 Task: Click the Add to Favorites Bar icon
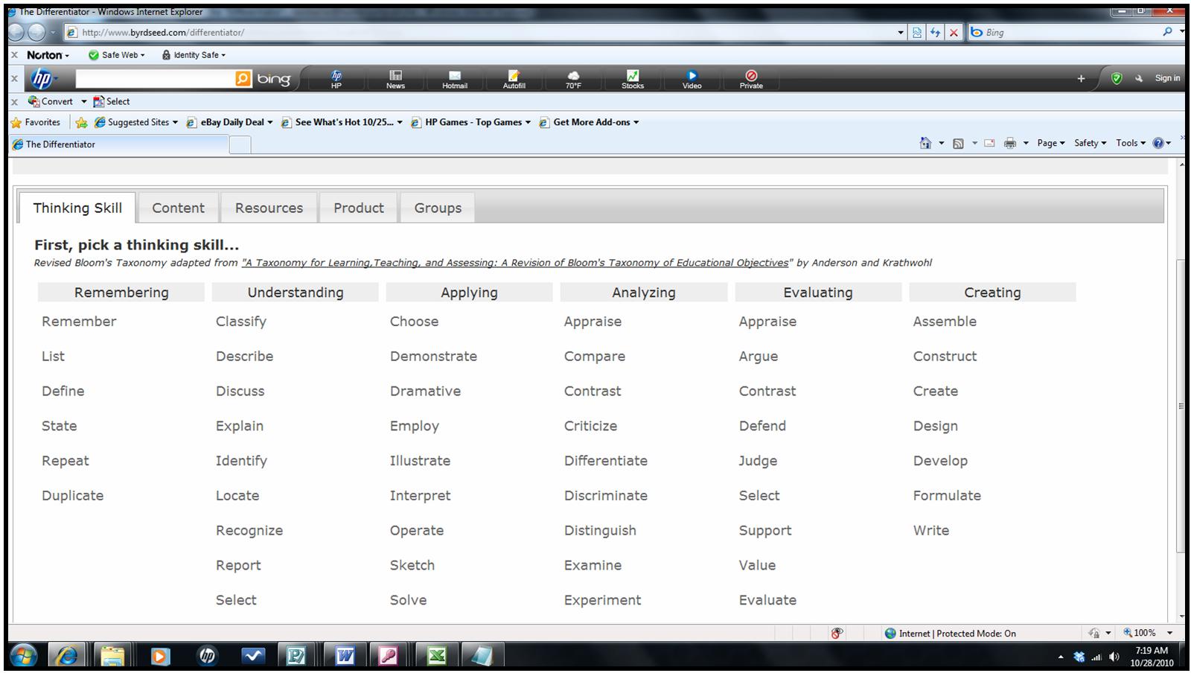(81, 122)
